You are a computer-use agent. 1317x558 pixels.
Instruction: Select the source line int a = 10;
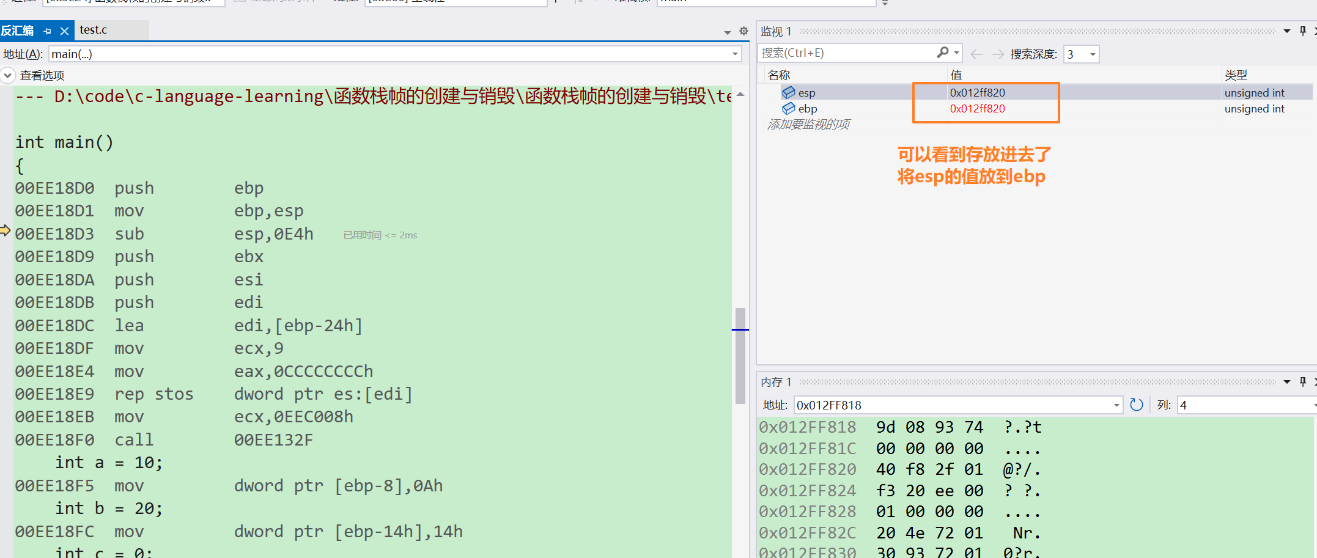pos(109,463)
